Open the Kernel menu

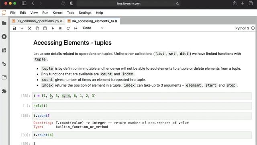point(57,12)
